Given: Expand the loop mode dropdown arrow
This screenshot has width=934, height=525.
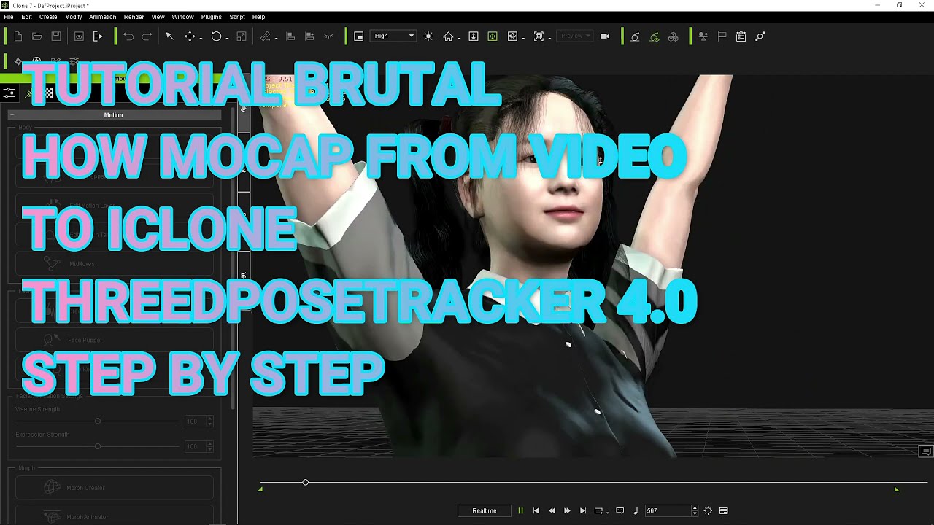Looking at the screenshot, I should point(607,512).
